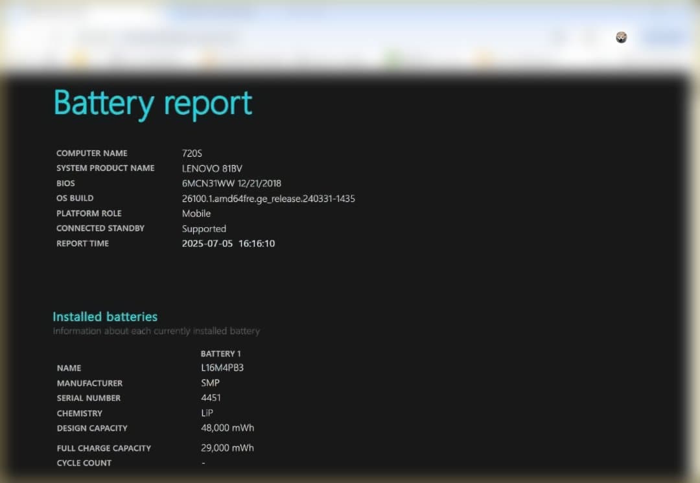Image resolution: width=700 pixels, height=483 pixels.
Task: Click the Installed batteries section heading
Action: point(104,317)
